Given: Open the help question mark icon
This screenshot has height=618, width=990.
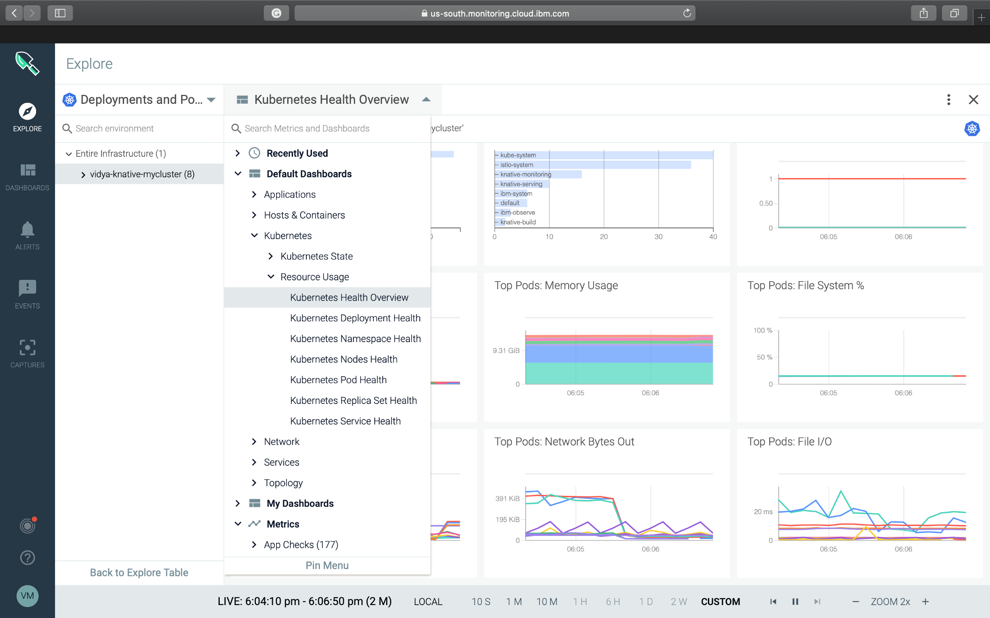Looking at the screenshot, I should point(28,558).
